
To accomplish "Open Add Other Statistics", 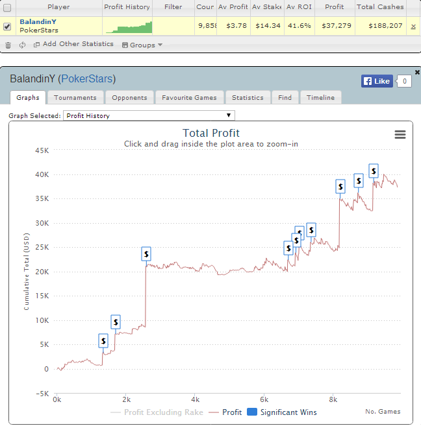I will pyautogui.click(x=73, y=44).
